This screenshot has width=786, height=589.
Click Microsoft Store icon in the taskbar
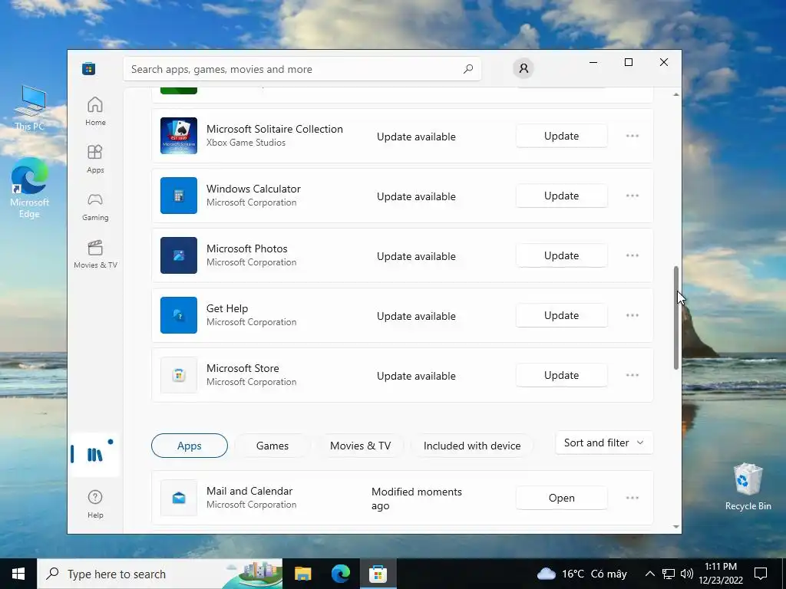tap(378, 574)
